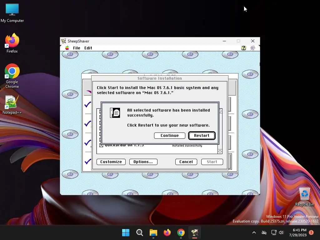Open the Recycle Bin icon
Screen dimensions: 320x240
coord(304,197)
